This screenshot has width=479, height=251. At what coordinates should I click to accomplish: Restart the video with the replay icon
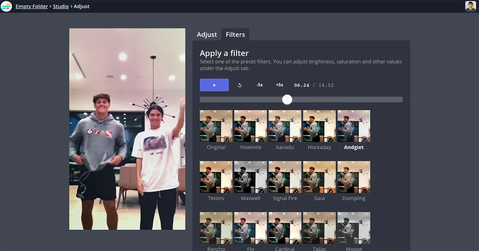point(239,85)
